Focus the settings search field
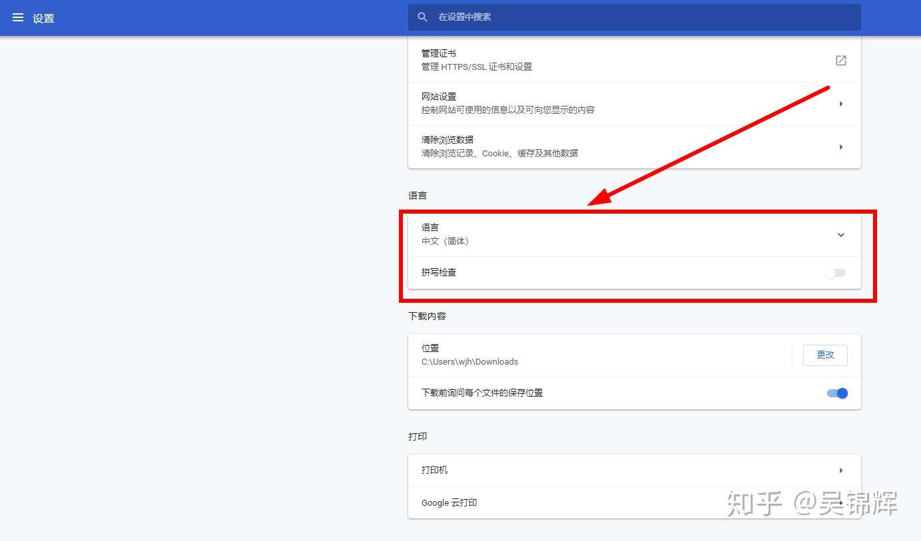921x541 pixels. click(634, 17)
